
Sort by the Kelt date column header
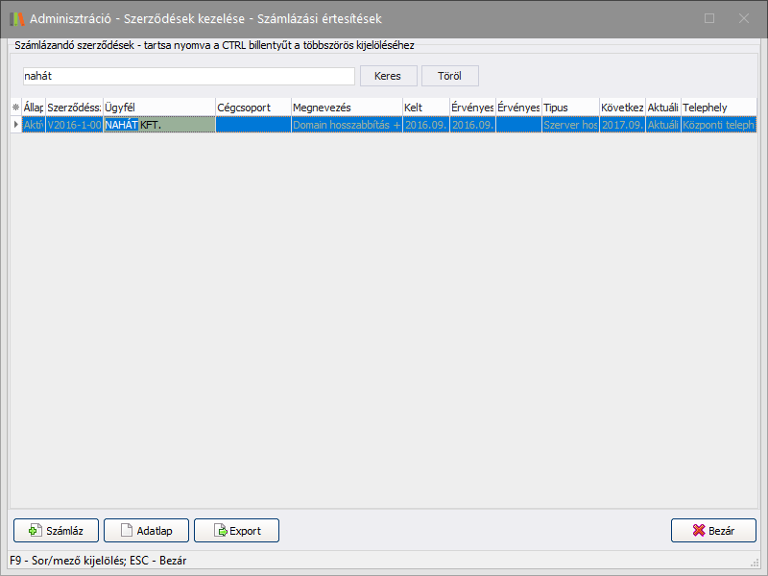[425, 108]
